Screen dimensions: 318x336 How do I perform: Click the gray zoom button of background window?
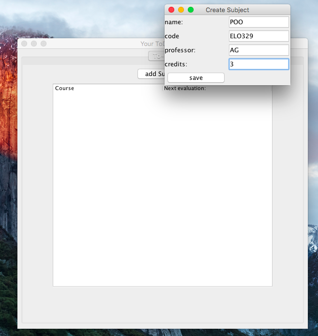44,44
